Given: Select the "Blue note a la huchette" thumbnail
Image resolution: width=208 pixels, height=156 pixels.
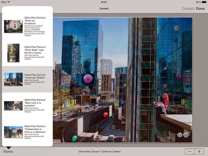Looking at the screenshot, I should point(13,106).
